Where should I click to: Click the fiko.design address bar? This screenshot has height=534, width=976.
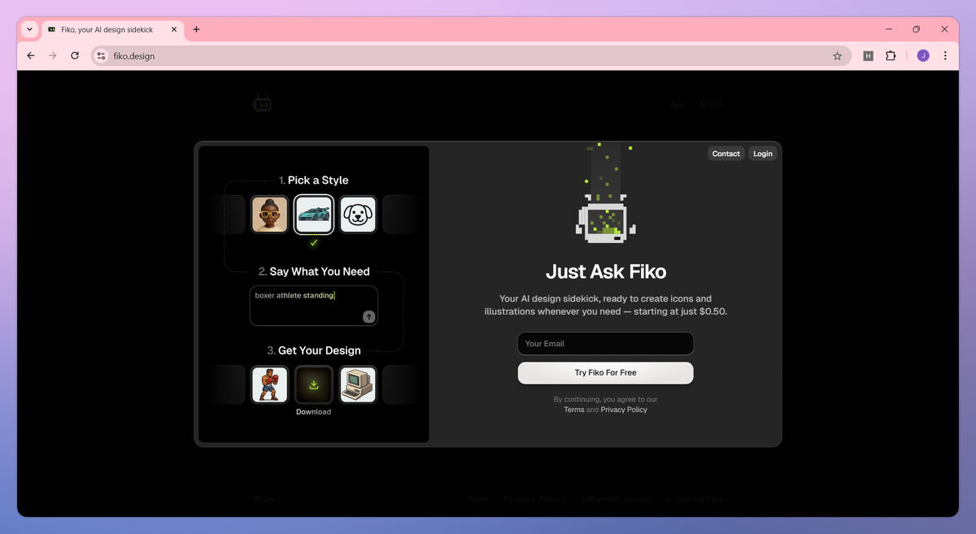(x=472, y=56)
